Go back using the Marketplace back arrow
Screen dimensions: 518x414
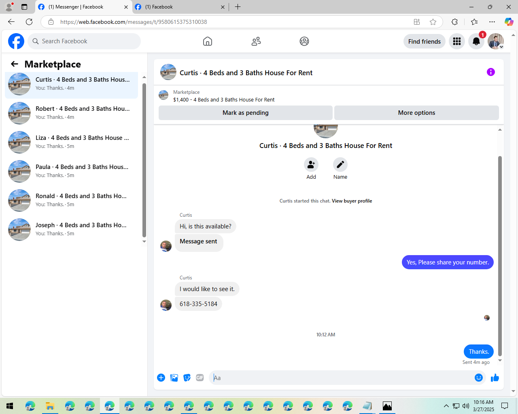tap(15, 64)
